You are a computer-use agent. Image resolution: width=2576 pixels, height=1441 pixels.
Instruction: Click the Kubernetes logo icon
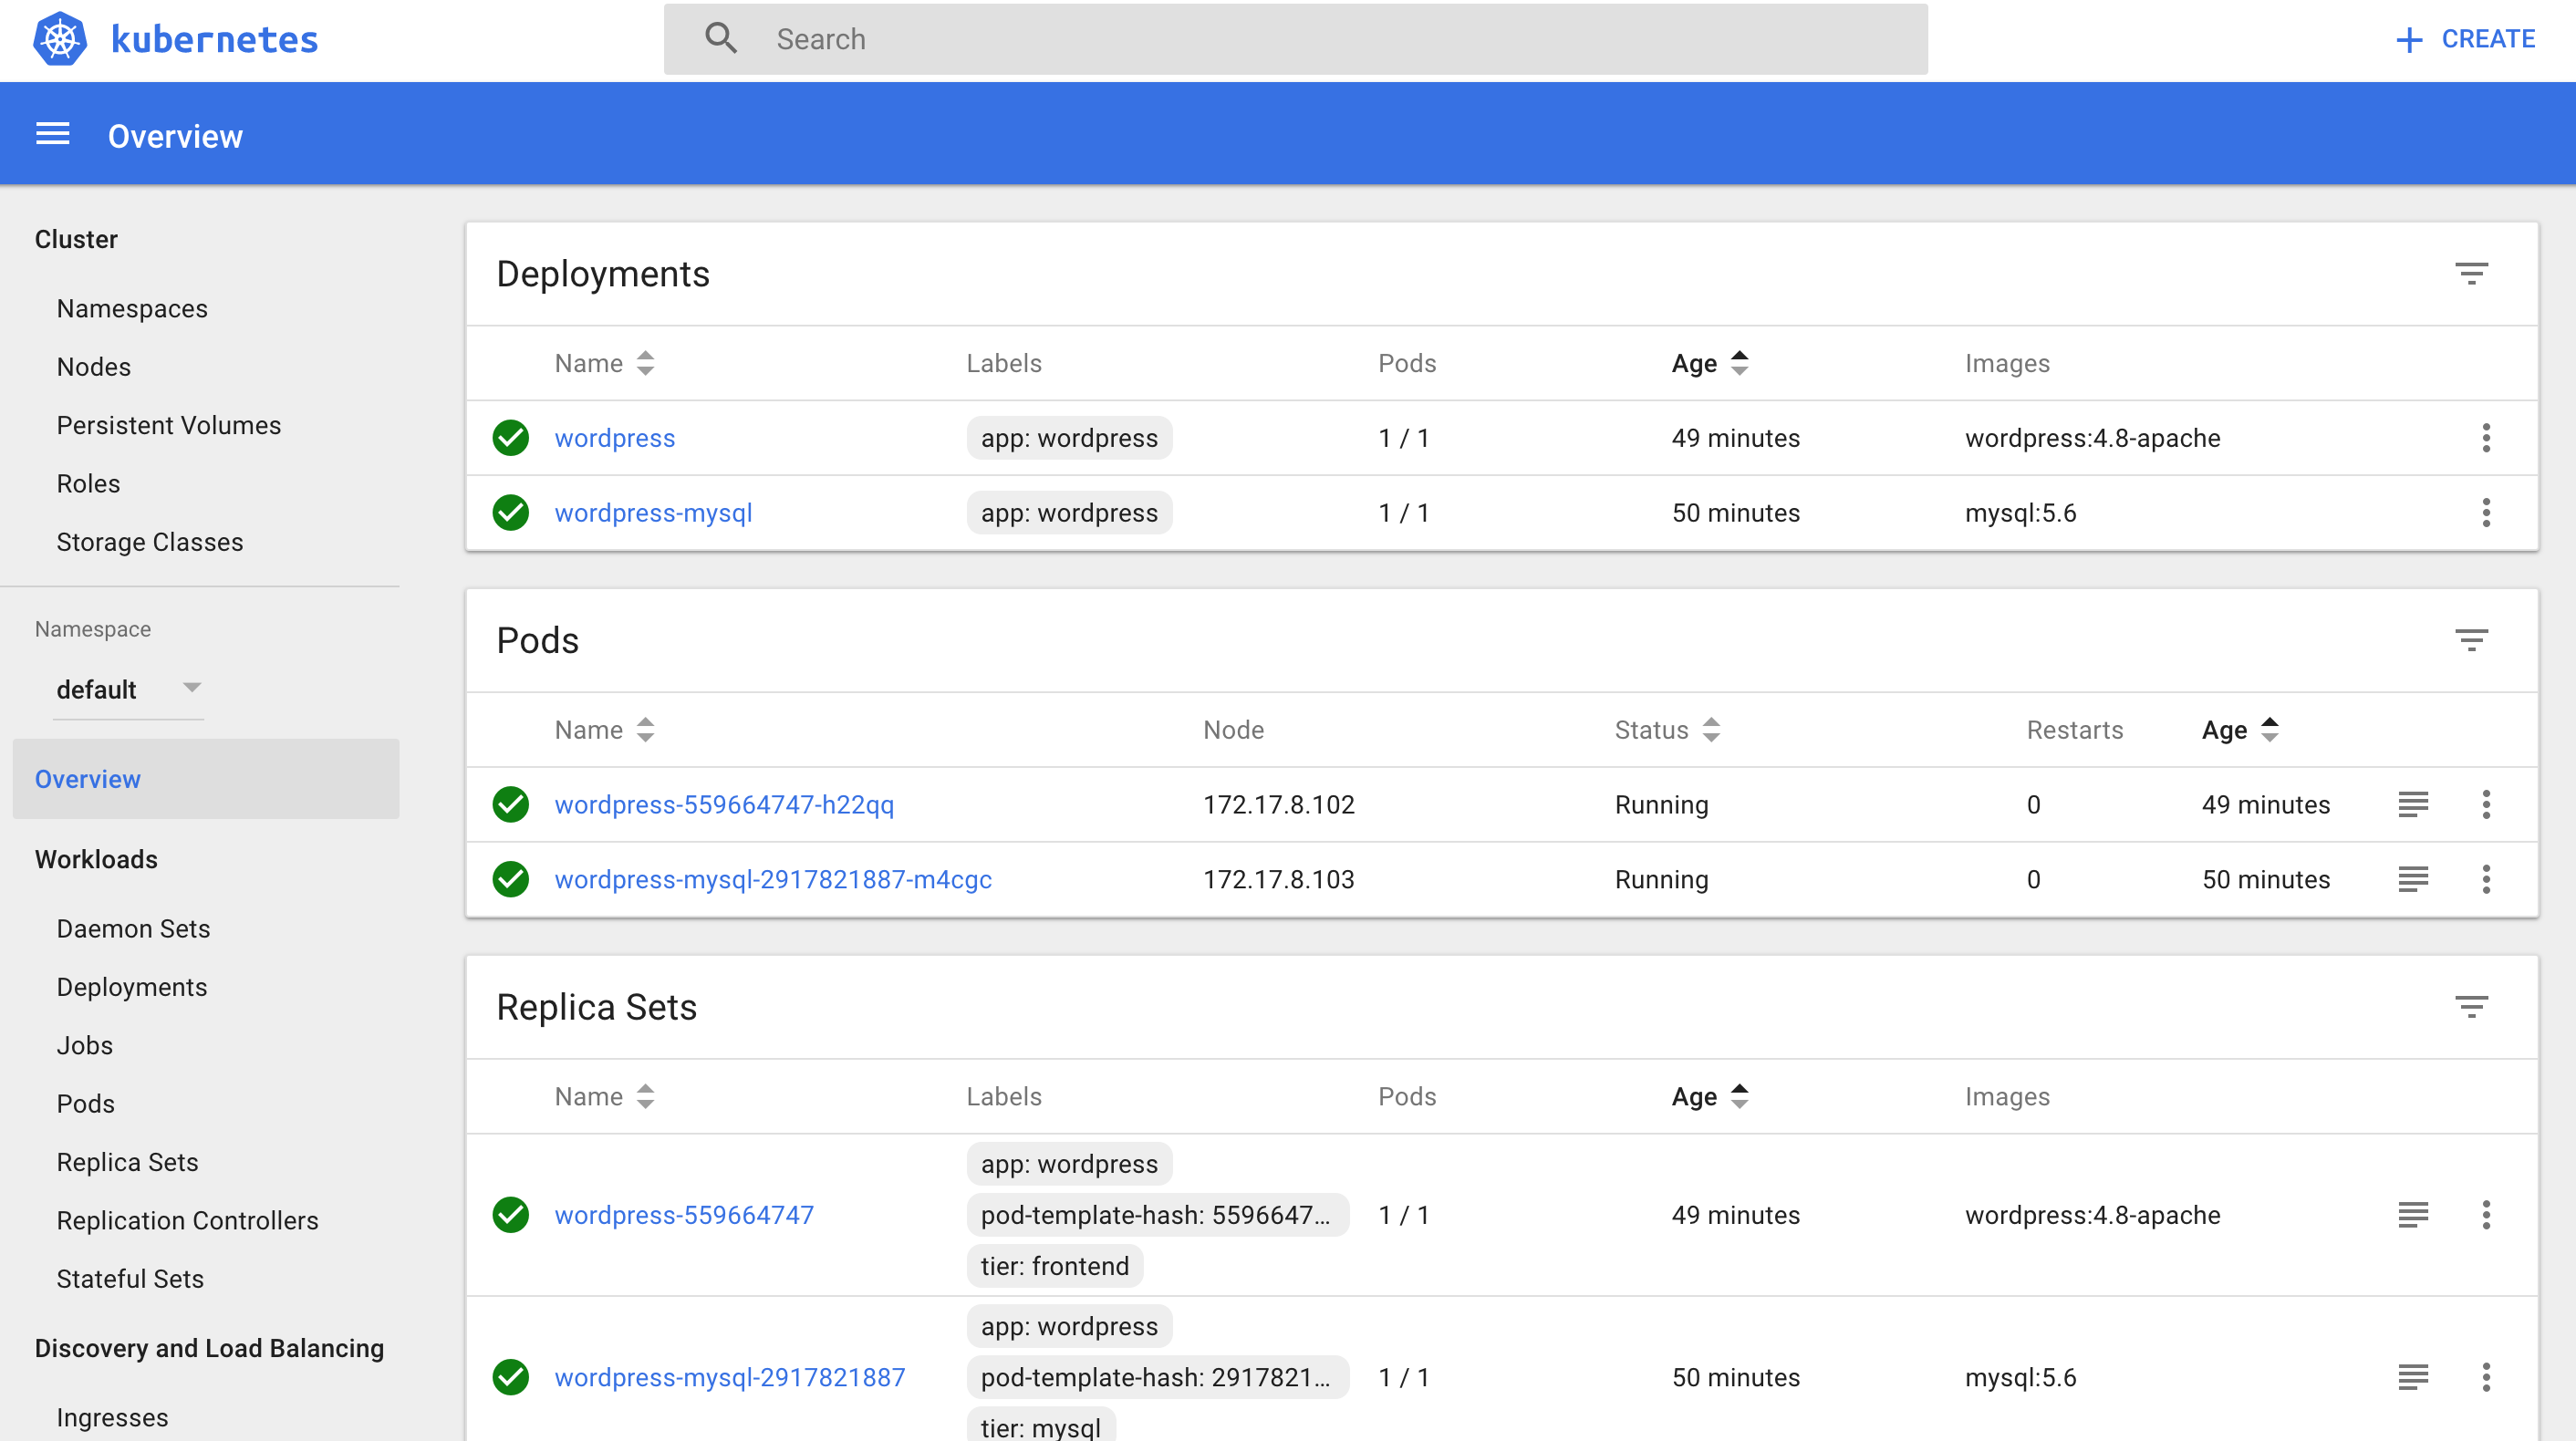(60, 39)
